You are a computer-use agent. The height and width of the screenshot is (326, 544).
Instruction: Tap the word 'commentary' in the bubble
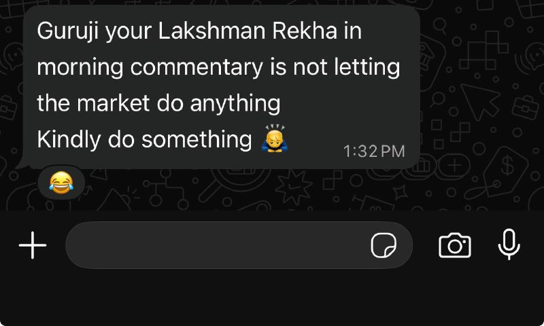197,67
